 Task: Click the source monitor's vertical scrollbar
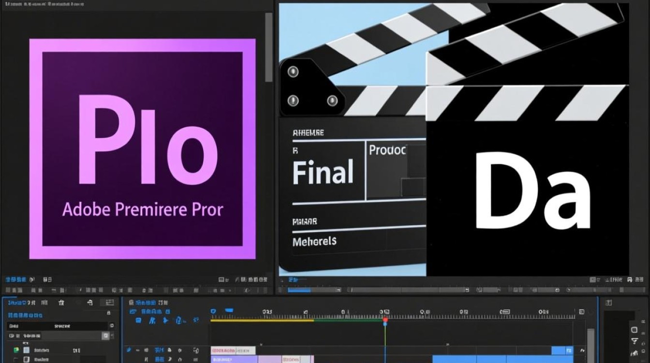click(269, 47)
